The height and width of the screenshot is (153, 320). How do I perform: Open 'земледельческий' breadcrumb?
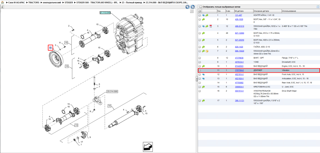[52, 2]
